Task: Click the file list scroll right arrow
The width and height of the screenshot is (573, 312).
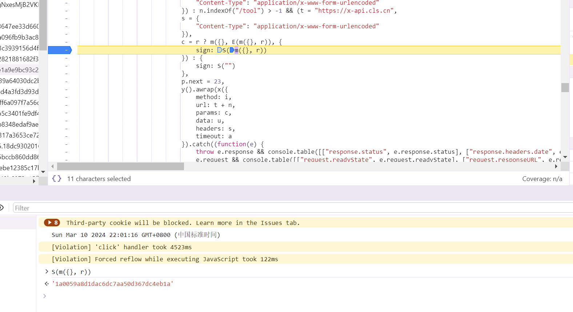Action: (34, 181)
